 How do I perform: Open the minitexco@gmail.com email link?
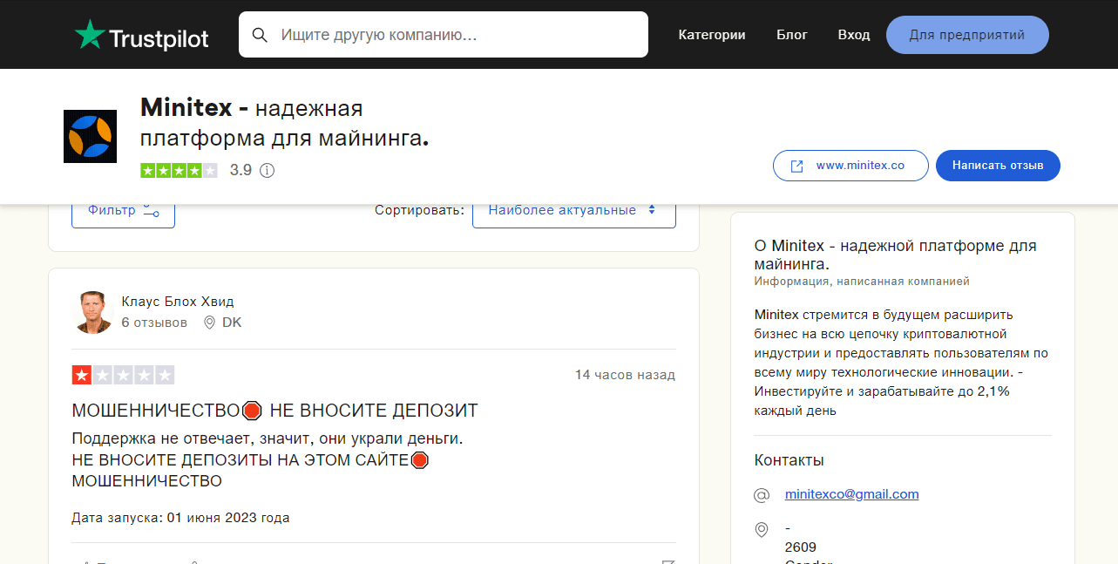[x=851, y=494]
